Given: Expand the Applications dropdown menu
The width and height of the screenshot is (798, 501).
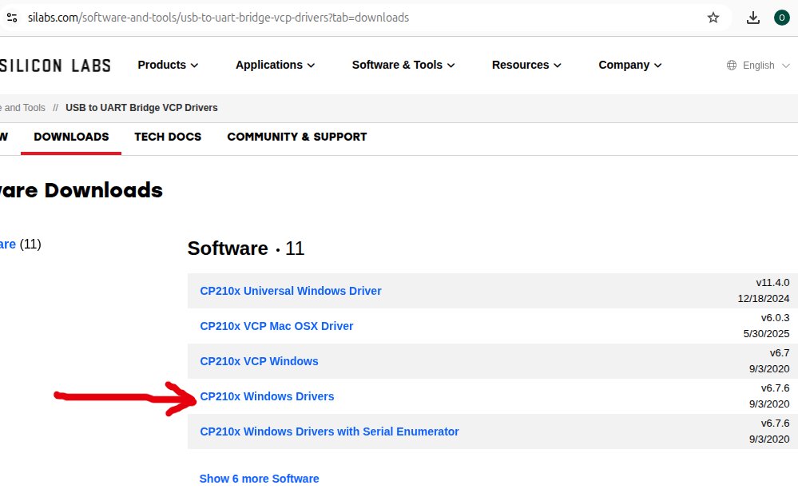Looking at the screenshot, I should 275,65.
